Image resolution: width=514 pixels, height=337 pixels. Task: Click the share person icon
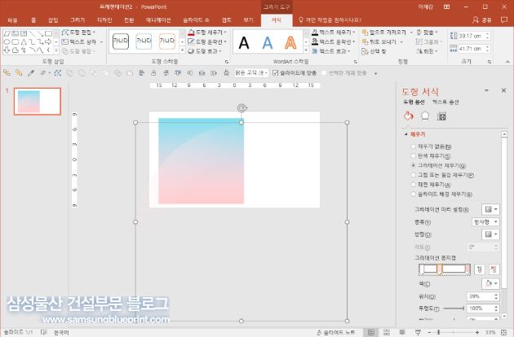click(476, 20)
